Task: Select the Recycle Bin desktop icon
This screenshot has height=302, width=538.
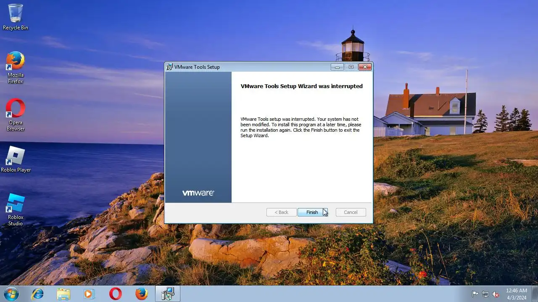Action: click(16, 17)
